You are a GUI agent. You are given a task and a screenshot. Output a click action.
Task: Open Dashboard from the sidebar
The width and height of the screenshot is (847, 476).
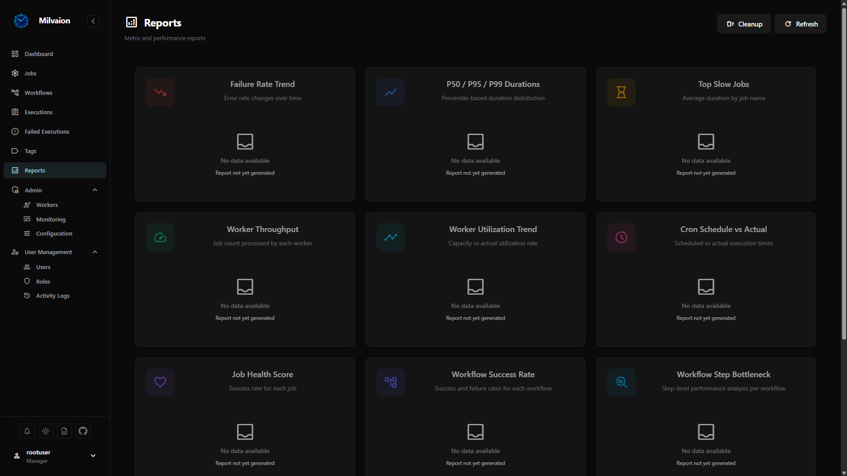pos(55,54)
